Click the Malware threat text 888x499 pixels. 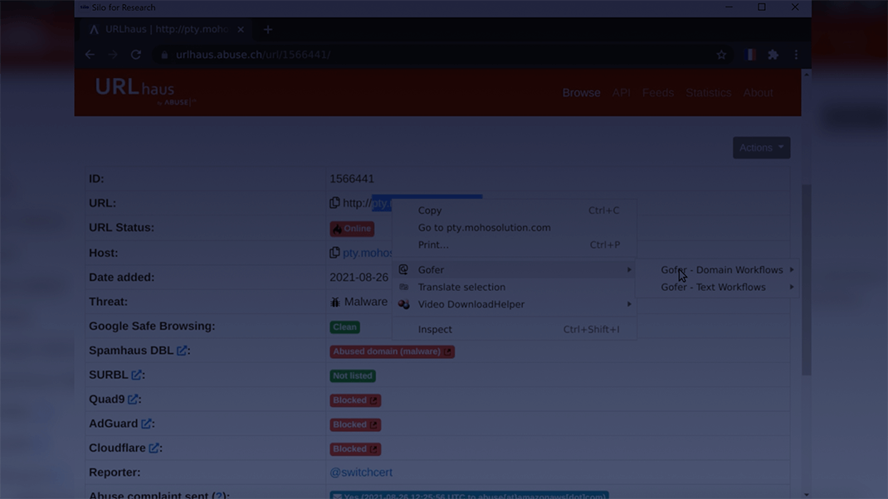(x=366, y=302)
